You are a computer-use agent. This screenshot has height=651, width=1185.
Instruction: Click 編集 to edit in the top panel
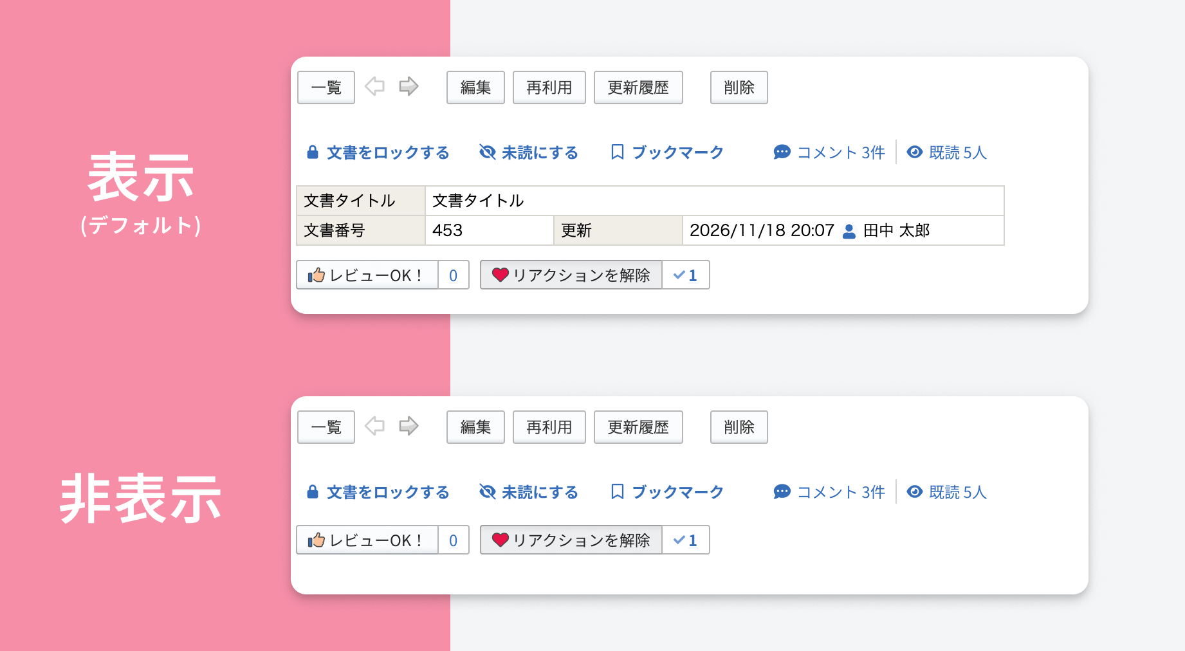(475, 87)
